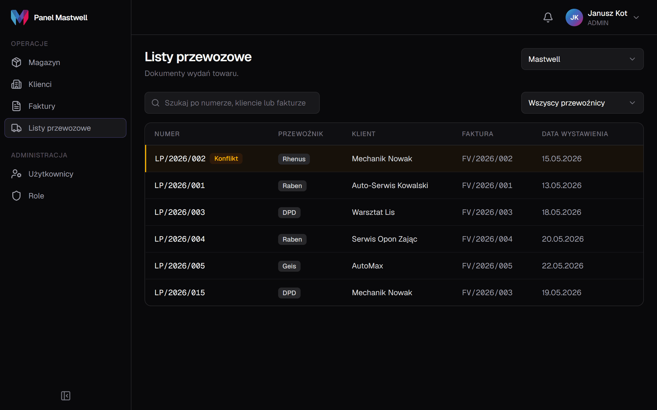
Task: Sort by the NUMER column header
Action: tap(167, 134)
